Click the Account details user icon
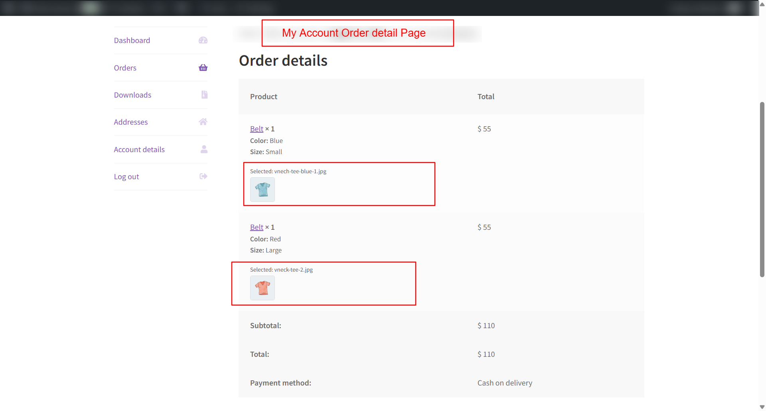The width and height of the screenshot is (766, 411). (x=204, y=149)
